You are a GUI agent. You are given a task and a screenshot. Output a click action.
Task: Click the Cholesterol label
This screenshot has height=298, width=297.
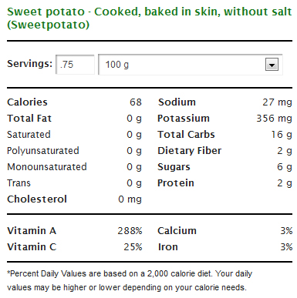[37, 199]
